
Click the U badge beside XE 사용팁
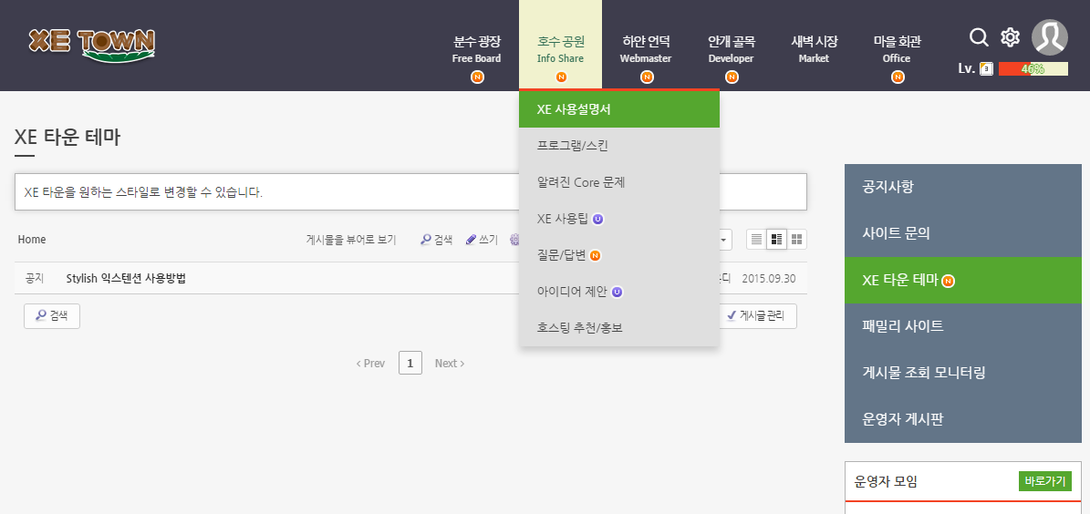coord(597,219)
